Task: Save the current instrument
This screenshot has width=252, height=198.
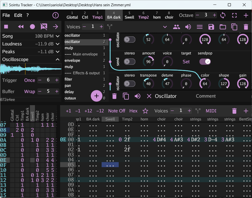Action: (211, 27)
